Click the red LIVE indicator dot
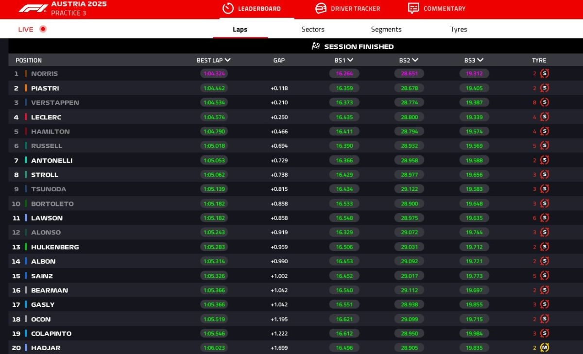The width and height of the screenshot is (583, 354). (43, 29)
